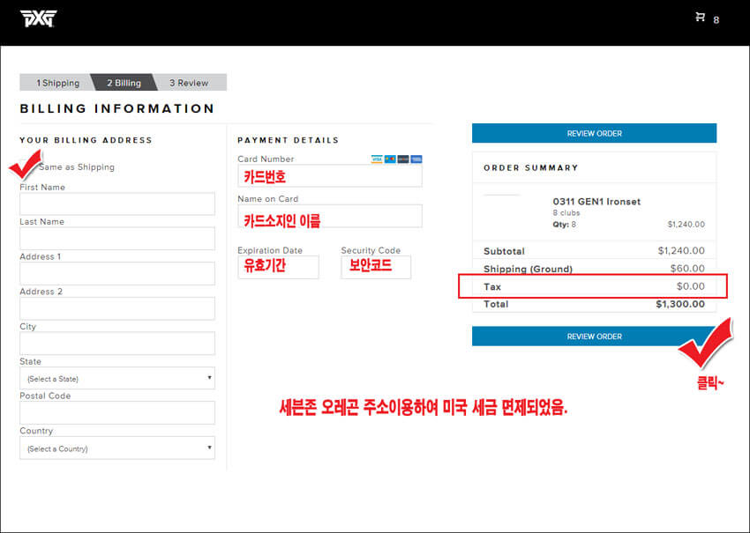Click the 0311 GEN1 Ironset product name
Image resolution: width=750 pixels, height=533 pixels.
pyautogui.click(x=596, y=202)
